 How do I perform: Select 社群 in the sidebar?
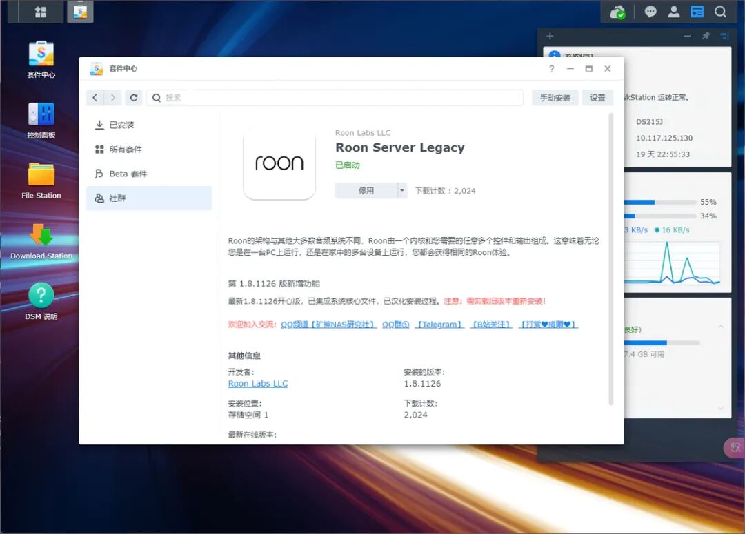(x=149, y=198)
